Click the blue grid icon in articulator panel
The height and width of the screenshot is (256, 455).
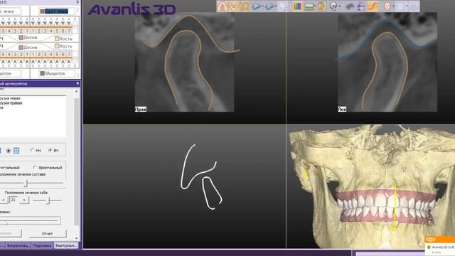click(16, 151)
